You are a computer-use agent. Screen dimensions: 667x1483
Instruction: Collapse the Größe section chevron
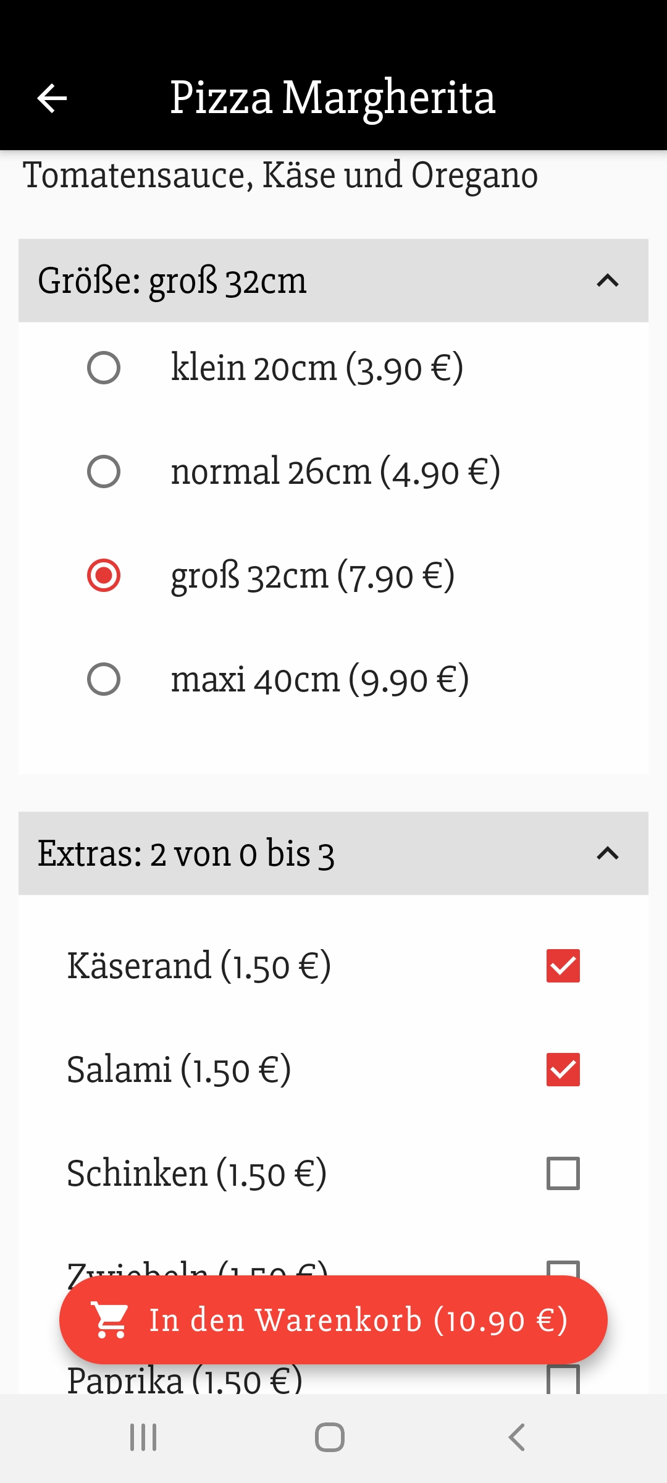[x=608, y=281]
